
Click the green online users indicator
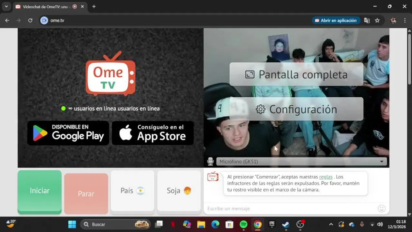[x=64, y=109]
